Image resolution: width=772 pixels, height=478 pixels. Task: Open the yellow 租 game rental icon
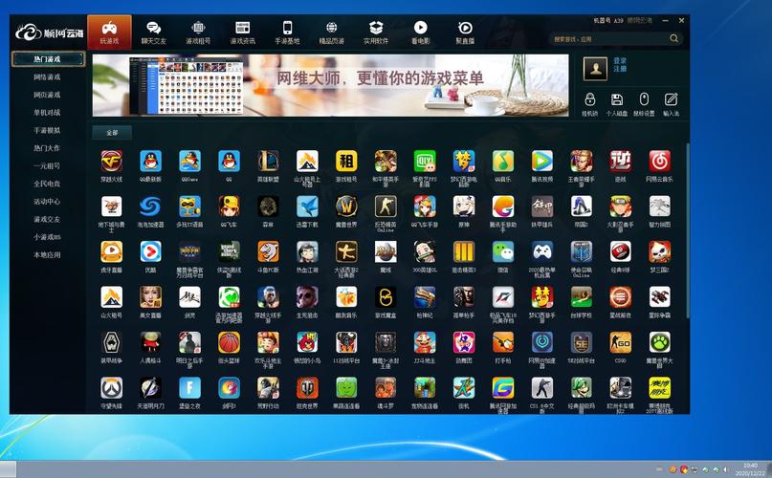point(346,161)
